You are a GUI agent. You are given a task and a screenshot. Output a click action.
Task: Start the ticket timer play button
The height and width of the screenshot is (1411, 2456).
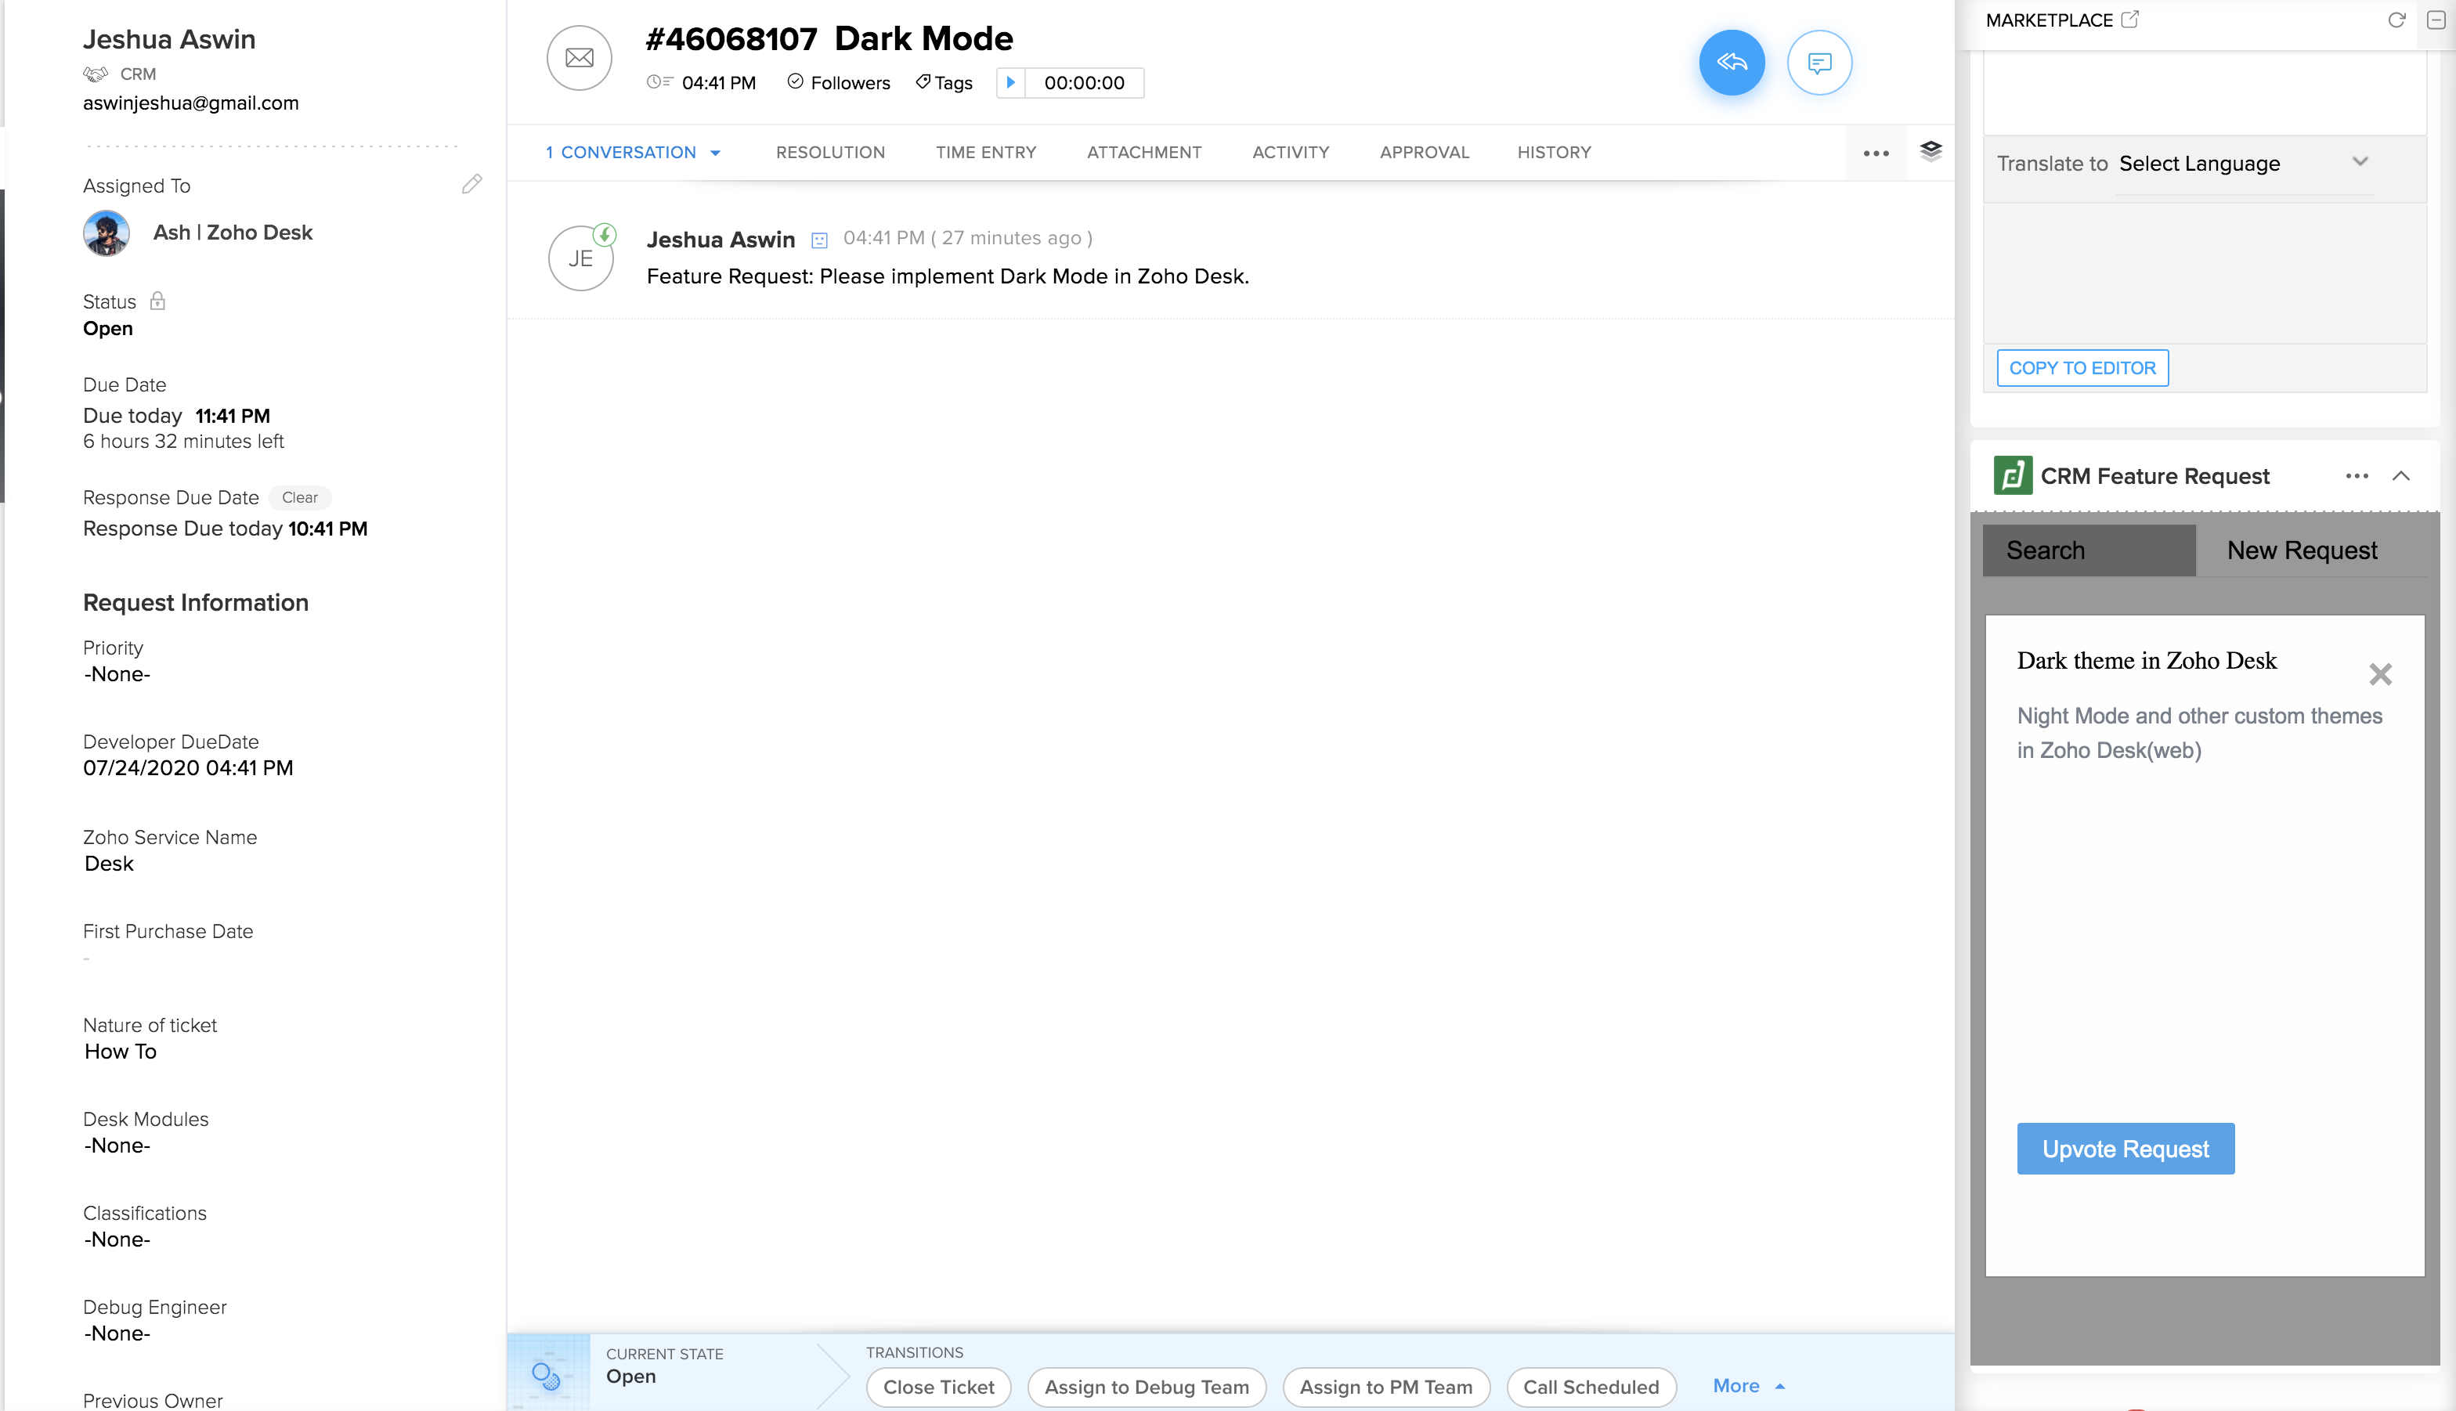pos(1011,83)
